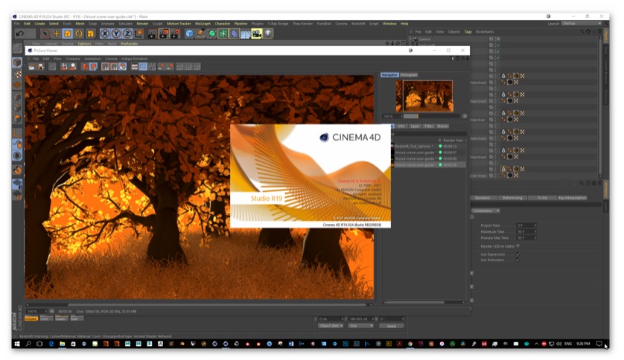Switch to Navigator tab

(x=389, y=74)
